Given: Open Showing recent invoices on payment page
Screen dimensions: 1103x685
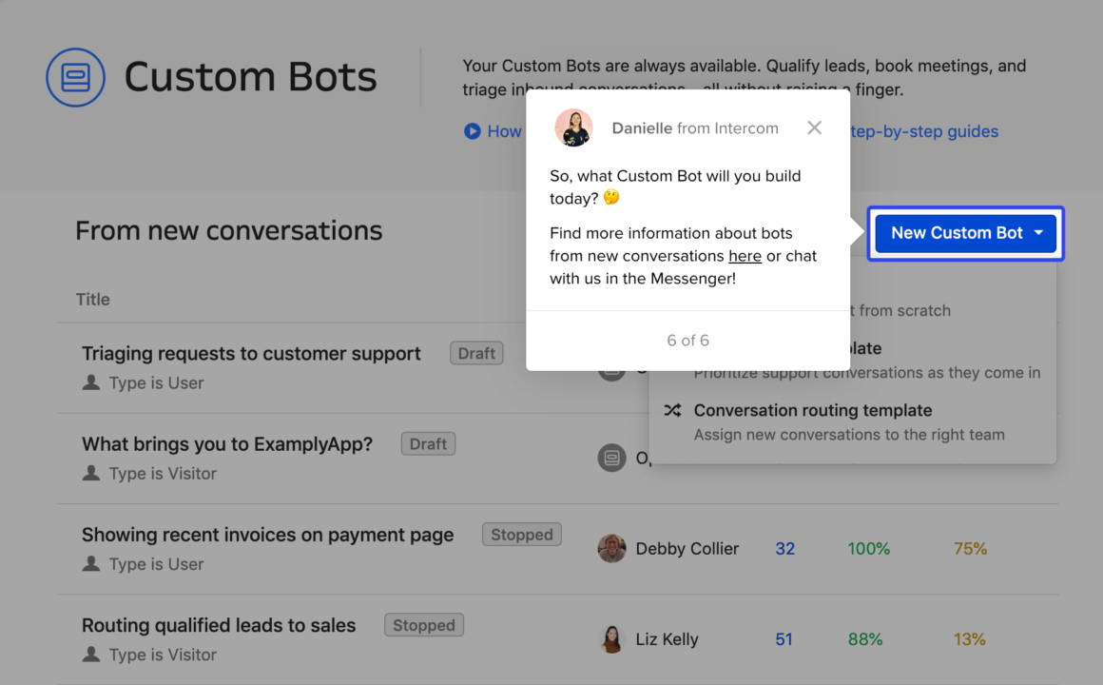Looking at the screenshot, I should (x=268, y=535).
